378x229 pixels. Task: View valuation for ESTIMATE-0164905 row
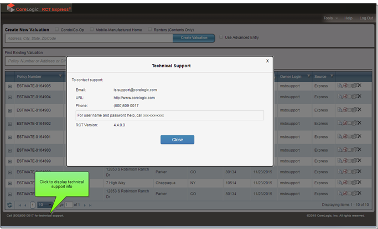coord(339,86)
